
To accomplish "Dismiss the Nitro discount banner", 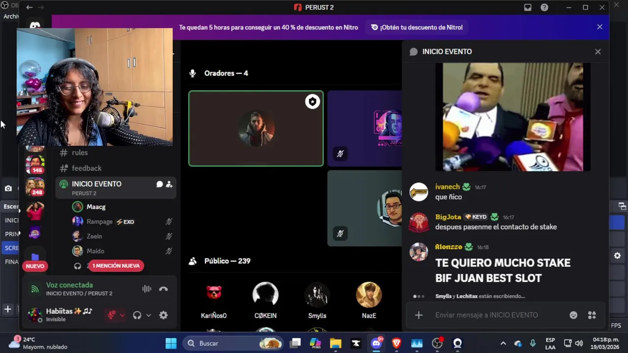I will coord(600,27).
